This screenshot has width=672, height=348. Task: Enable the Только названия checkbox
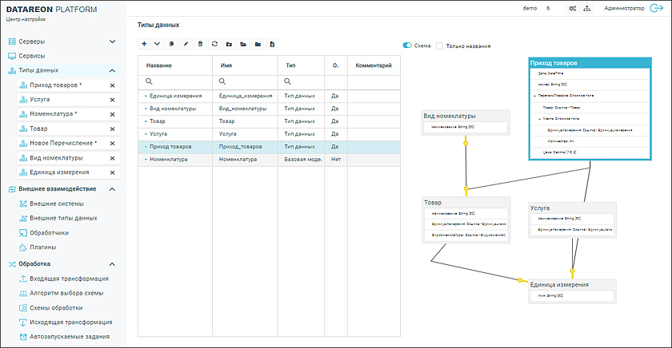[x=439, y=46]
